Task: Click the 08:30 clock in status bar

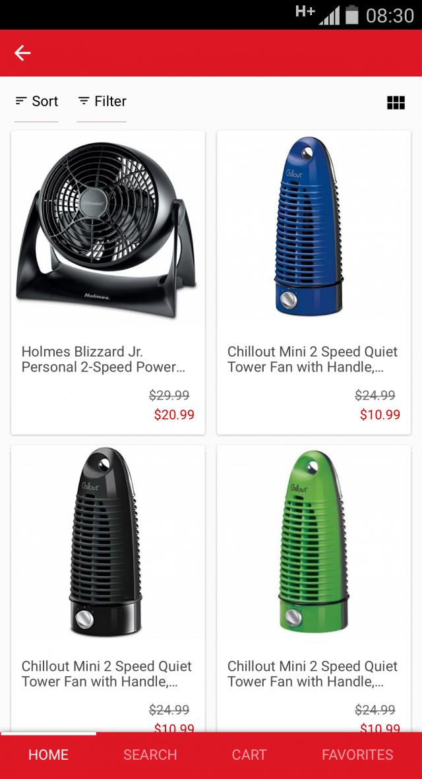Action: [390, 15]
